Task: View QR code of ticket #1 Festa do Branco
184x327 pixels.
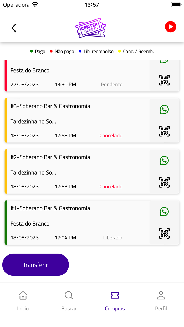Action: click(x=164, y=233)
